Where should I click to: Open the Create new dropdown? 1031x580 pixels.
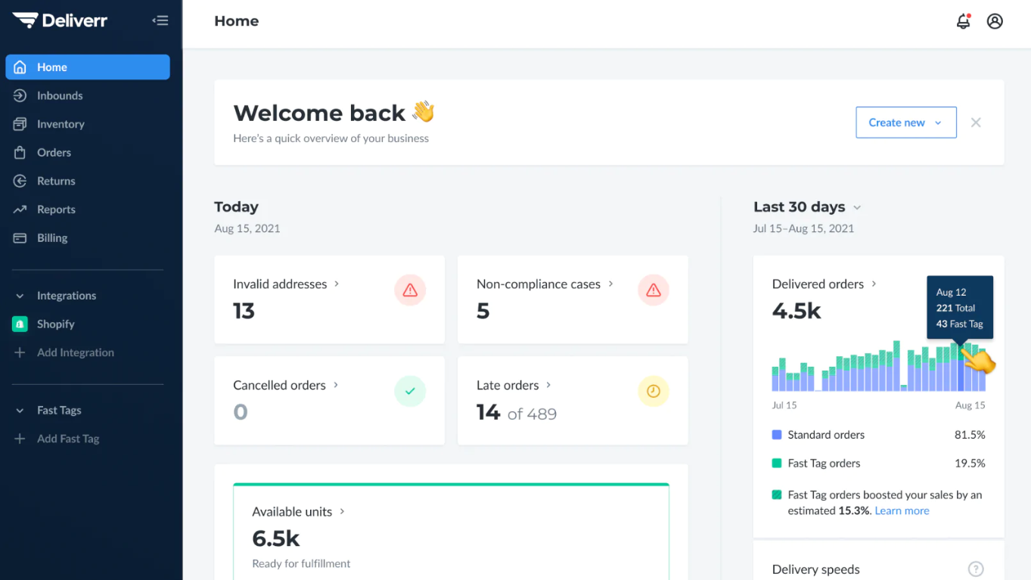tap(905, 122)
